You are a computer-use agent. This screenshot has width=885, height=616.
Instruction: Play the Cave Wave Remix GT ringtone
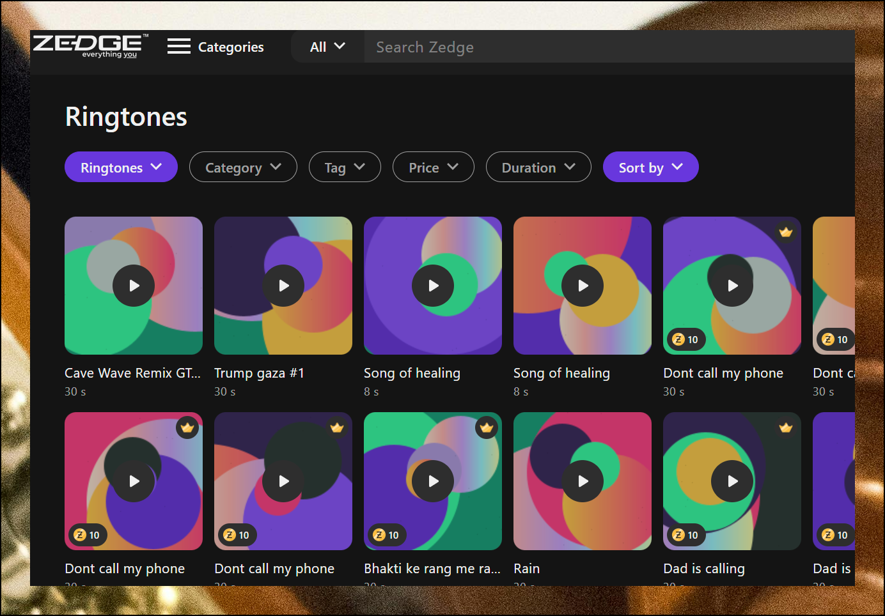click(134, 286)
